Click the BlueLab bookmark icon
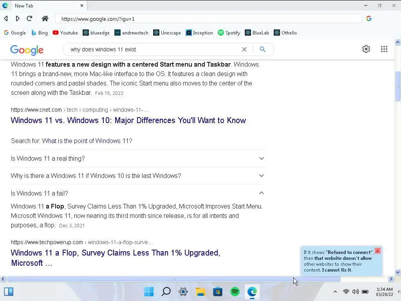Screen dimensions: 401x301 coord(248,33)
